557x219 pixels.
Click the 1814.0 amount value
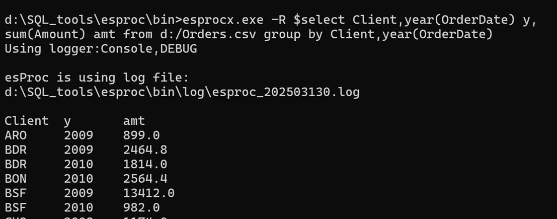145,165
